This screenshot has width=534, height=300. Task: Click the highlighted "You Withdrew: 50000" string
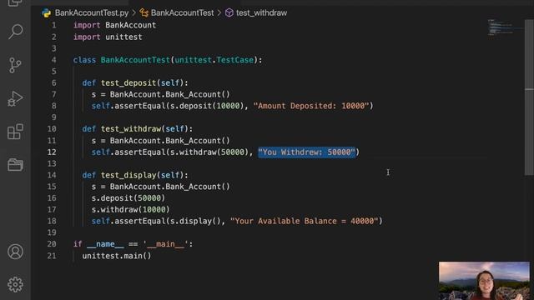click(306, 152)
